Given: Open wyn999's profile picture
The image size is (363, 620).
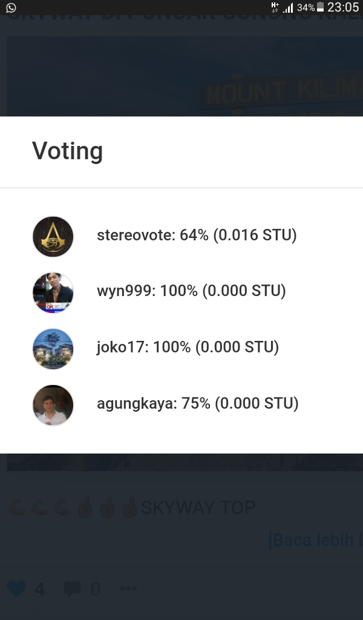Looking at the screenshot, I should coord(53,292).
